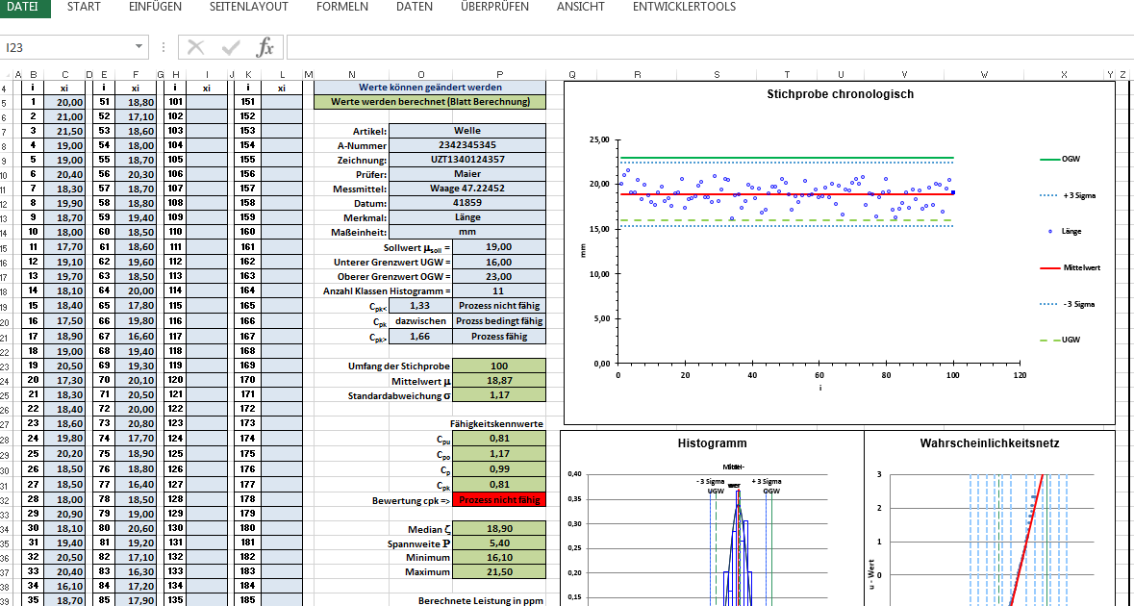Select row header 23
Image resolution: width=1134 pixels, height=606 pixels.
pyautogui.click(x=6, y=366)
